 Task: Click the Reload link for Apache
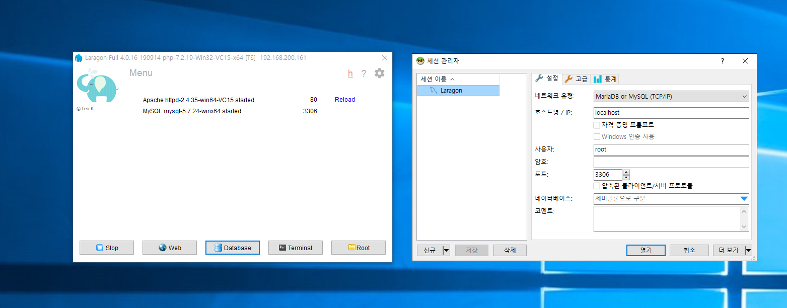coord(345,100)
